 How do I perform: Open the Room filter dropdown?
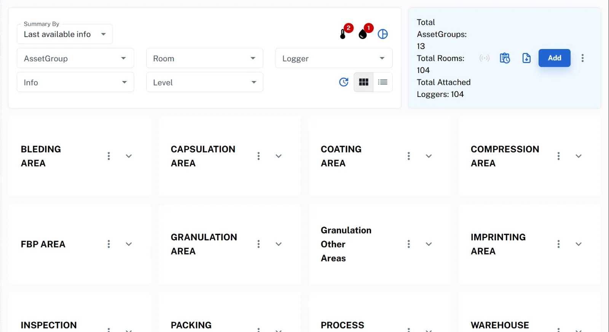coord(205,58)
